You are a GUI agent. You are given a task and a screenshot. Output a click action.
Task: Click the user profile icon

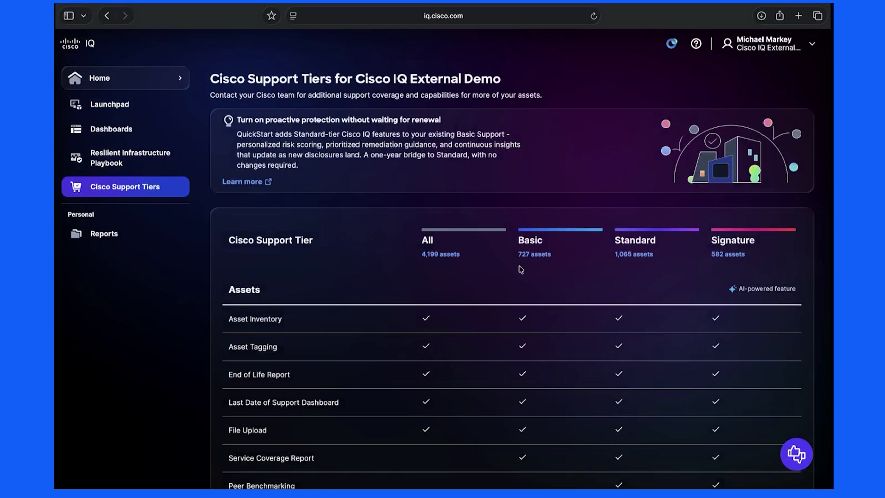click(x=727, y=43)
